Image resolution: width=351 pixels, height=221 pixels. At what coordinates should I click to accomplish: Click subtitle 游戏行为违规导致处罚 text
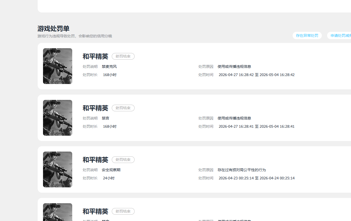(x=56, y=36)
